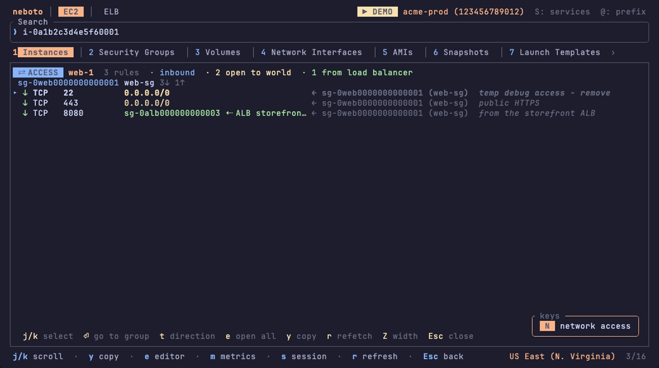Click the neboto app name
This screenshot has height=368, width=659.
click(x=27, y=12)
